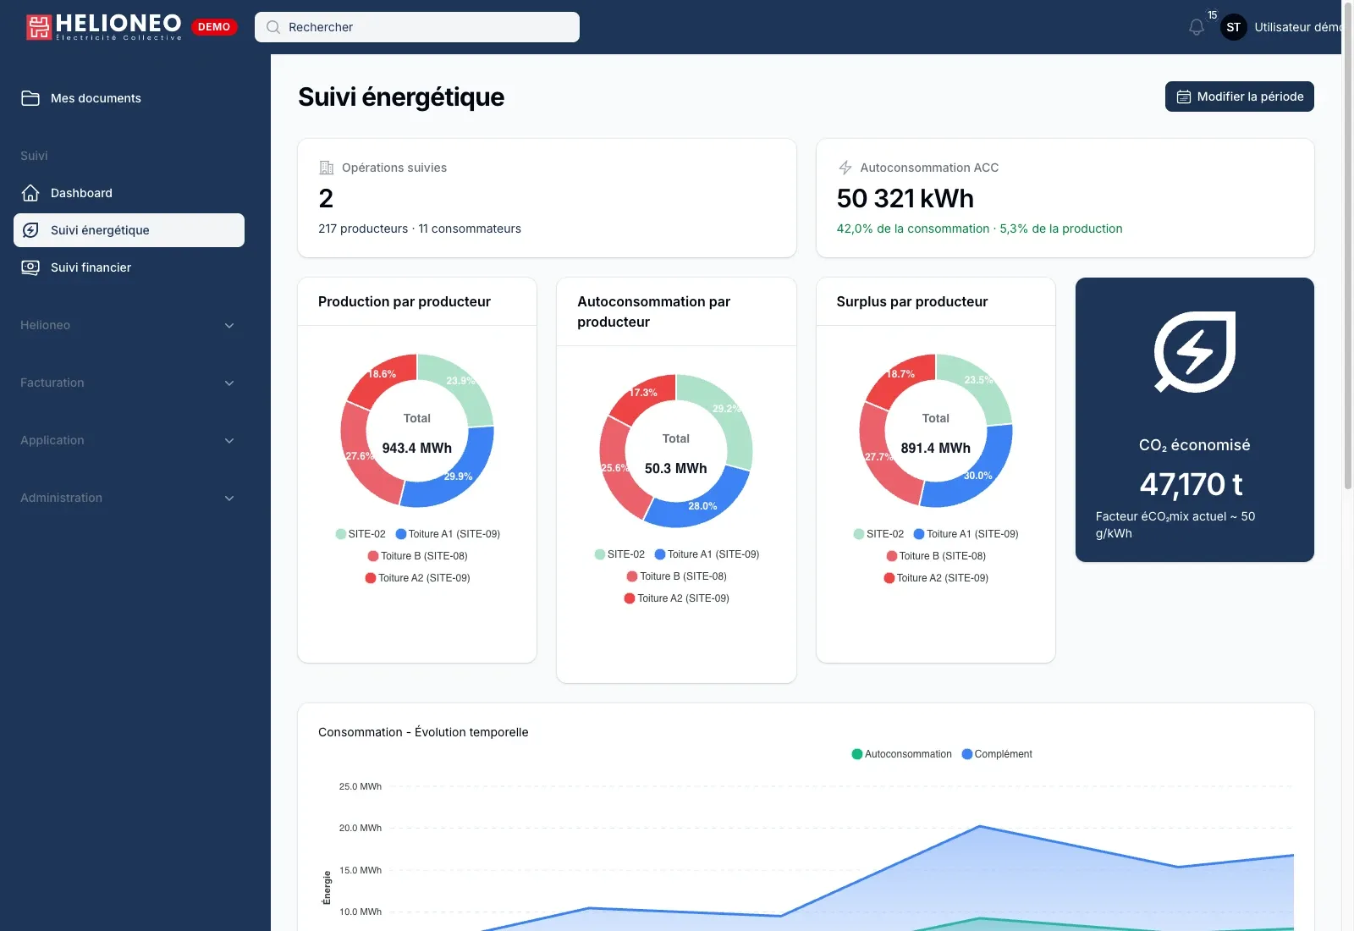This screenshot has height=931, width=1354.
Task: Click the Suivi énergétique leaf icon
Action: (x=30, y=230)
